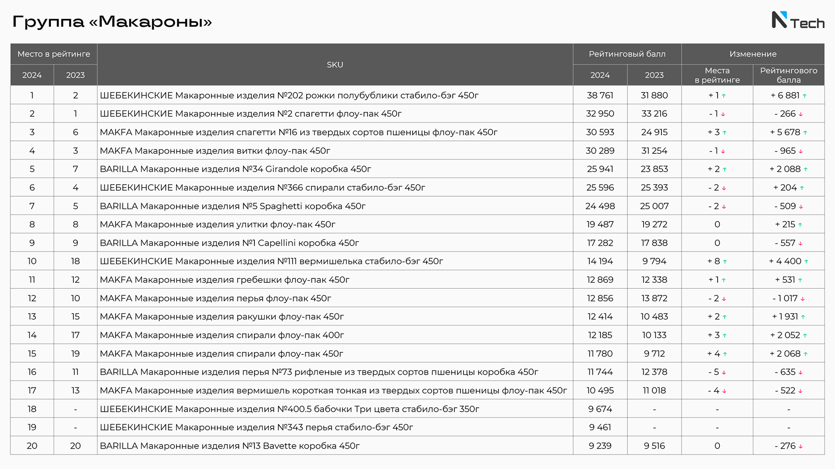835x469 pixels.
Task: Select the ШЕБЕКИНСКИЕ №400.5 бабочки Три цвета SKU
Action: pyautogui.click(x=289, y=409)
